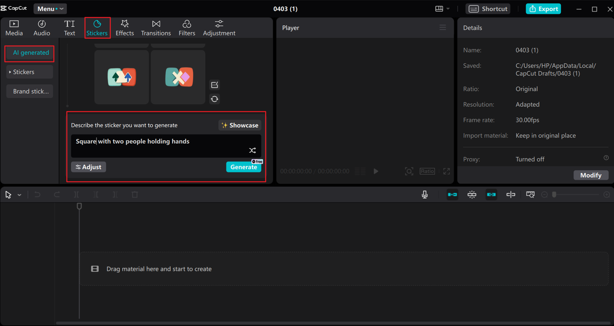This screenshot has height=326, width=614.
Task: Open the Filters tab
Action: tap(187, 28)
